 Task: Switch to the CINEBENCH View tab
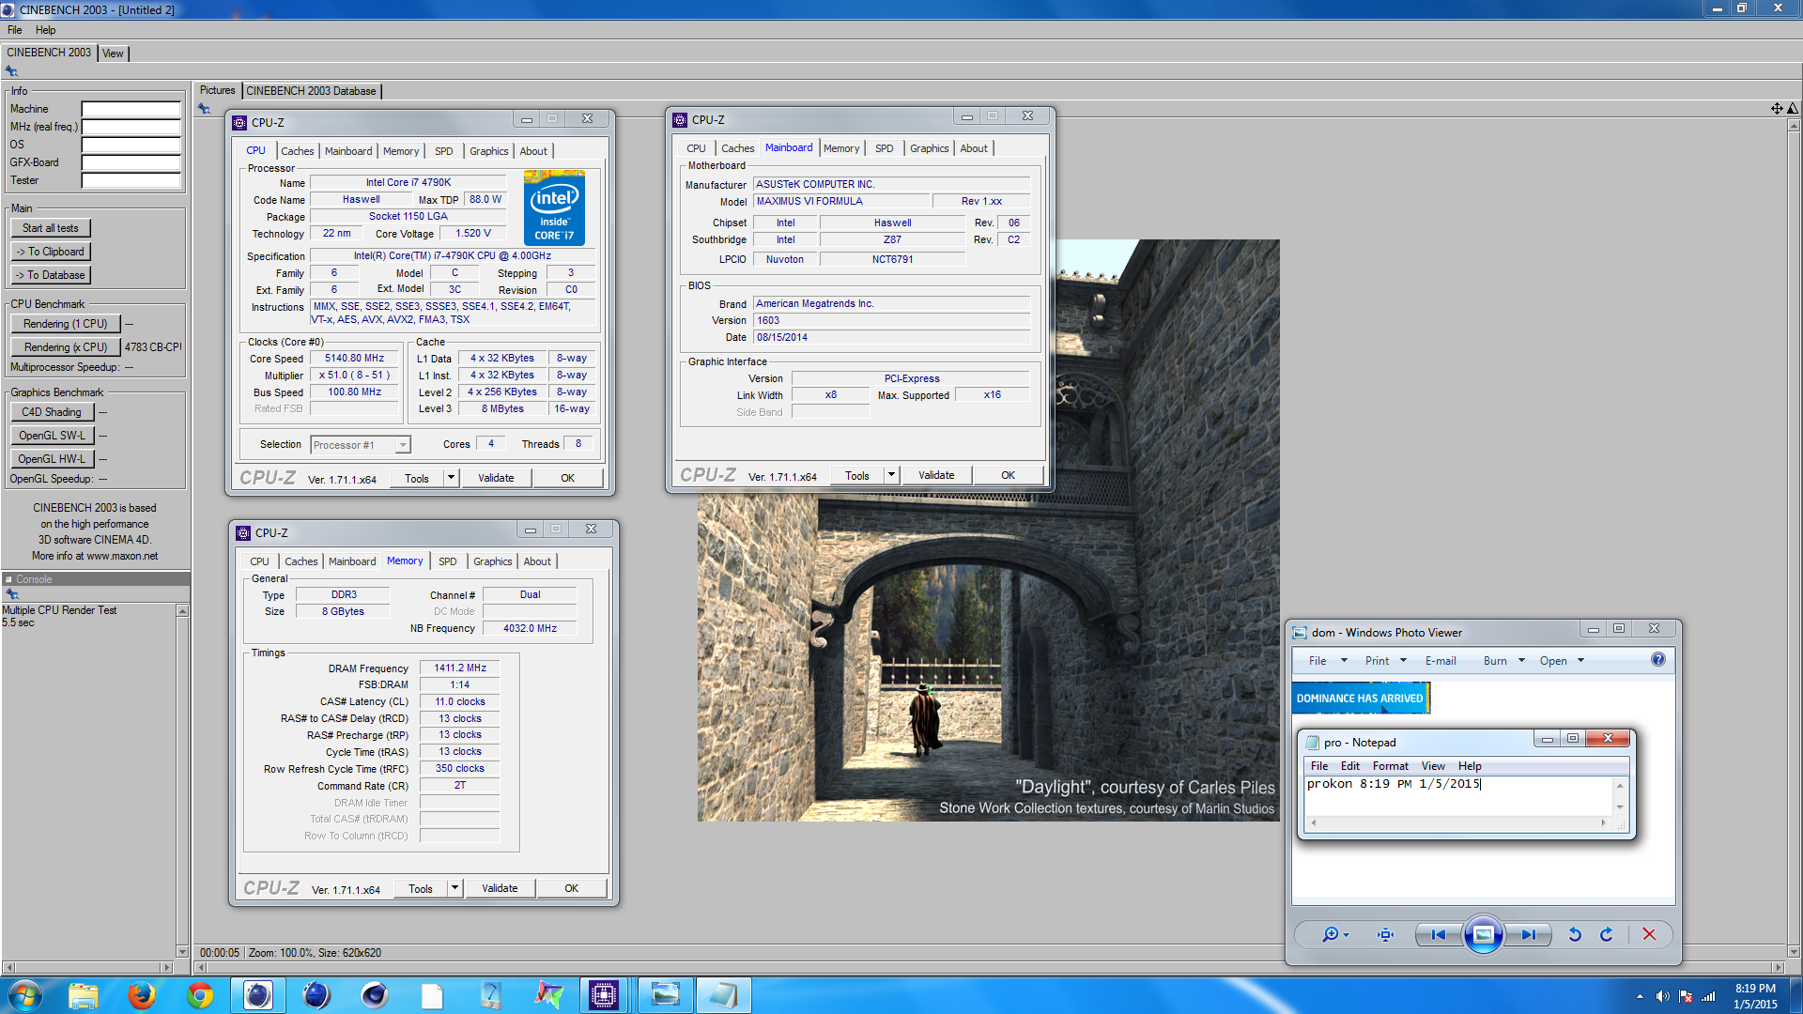coord(113,54)
